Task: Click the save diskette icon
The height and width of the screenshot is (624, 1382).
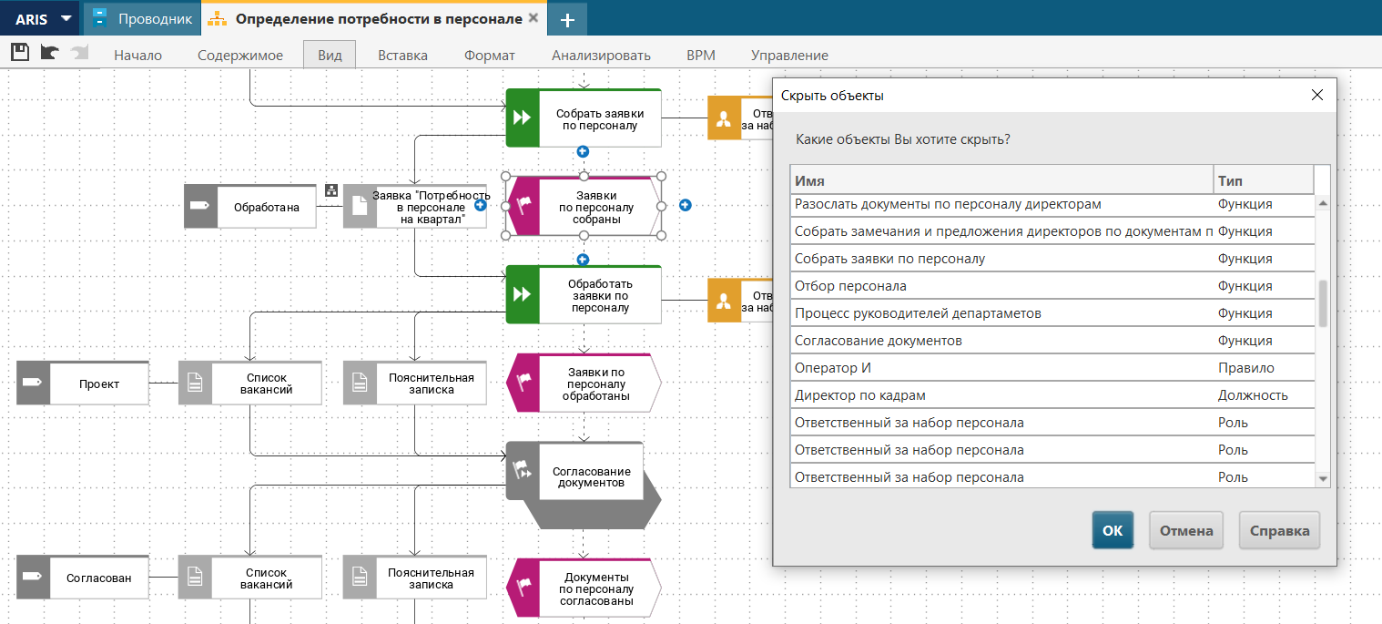Action: click(20, 52)
